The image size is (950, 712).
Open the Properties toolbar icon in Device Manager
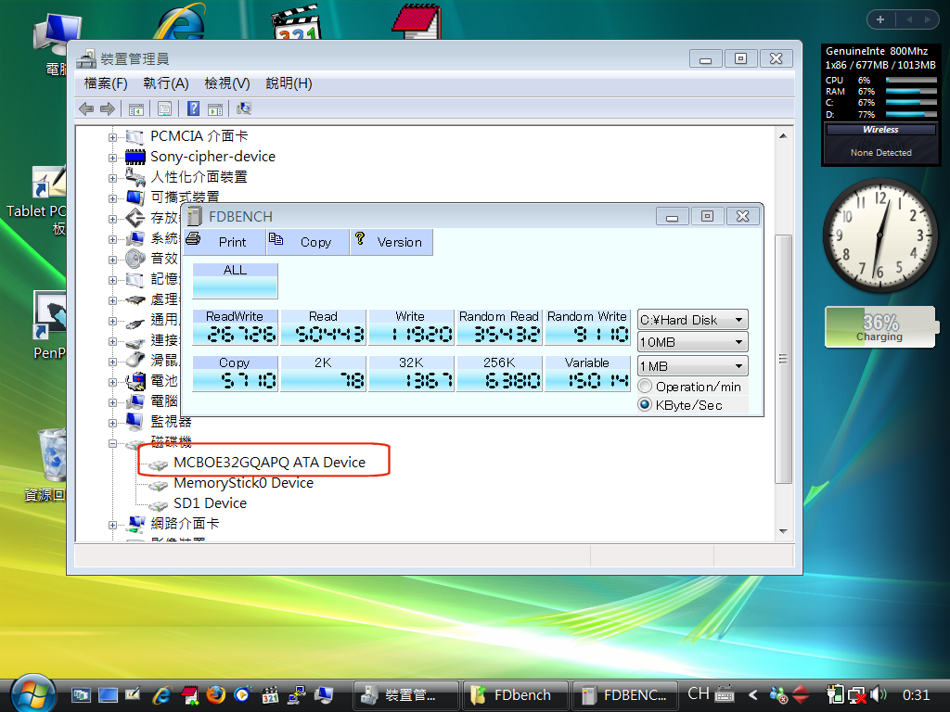click(164, 109)
